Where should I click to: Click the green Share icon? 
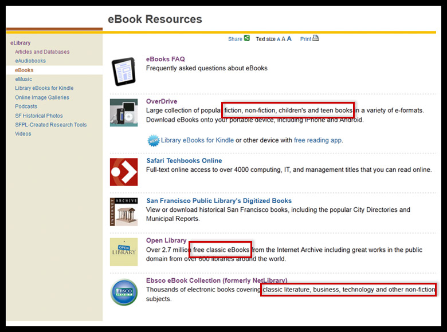tap(247, 38)
